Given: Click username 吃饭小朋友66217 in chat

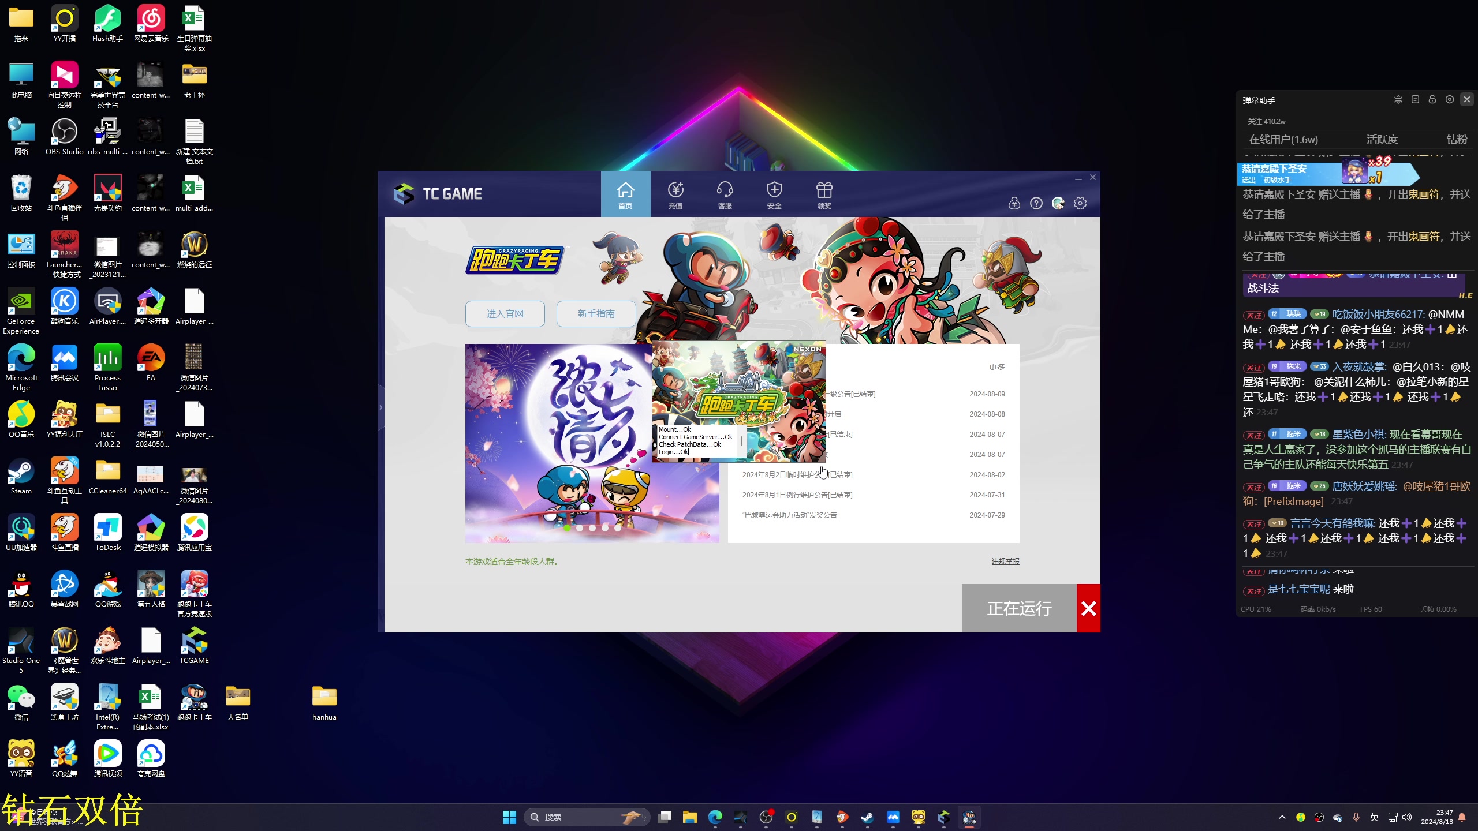Looking at the screenshot, I should (1378, 315).
